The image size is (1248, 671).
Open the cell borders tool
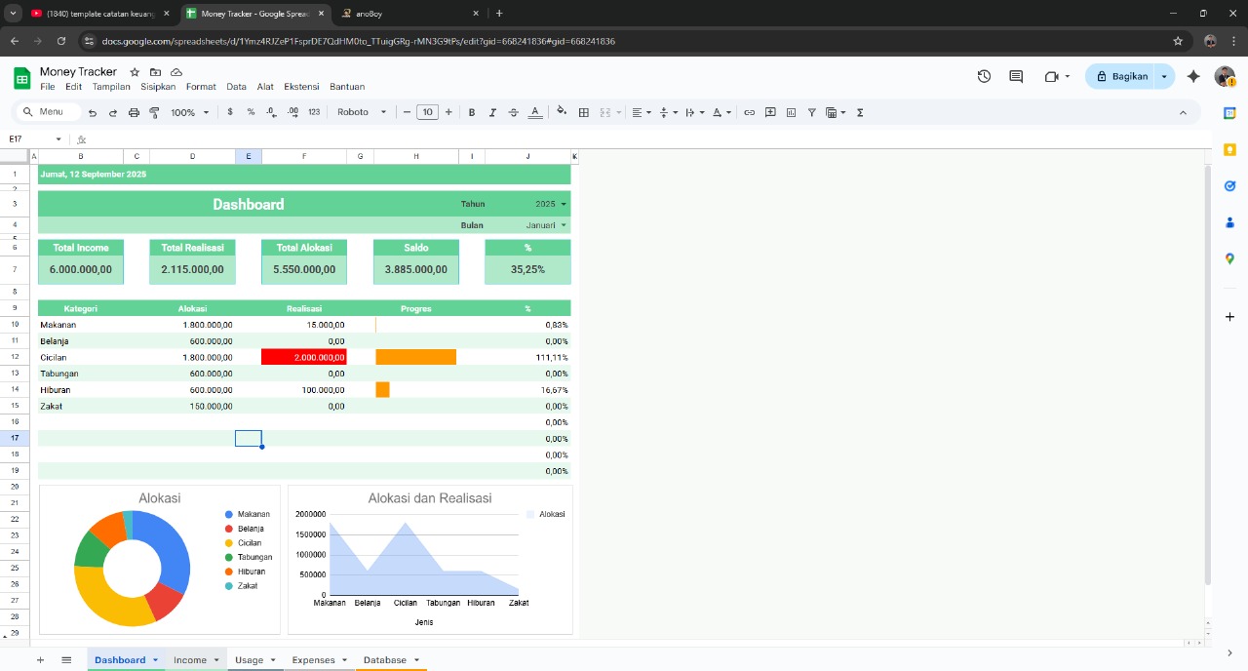(584, 112)
